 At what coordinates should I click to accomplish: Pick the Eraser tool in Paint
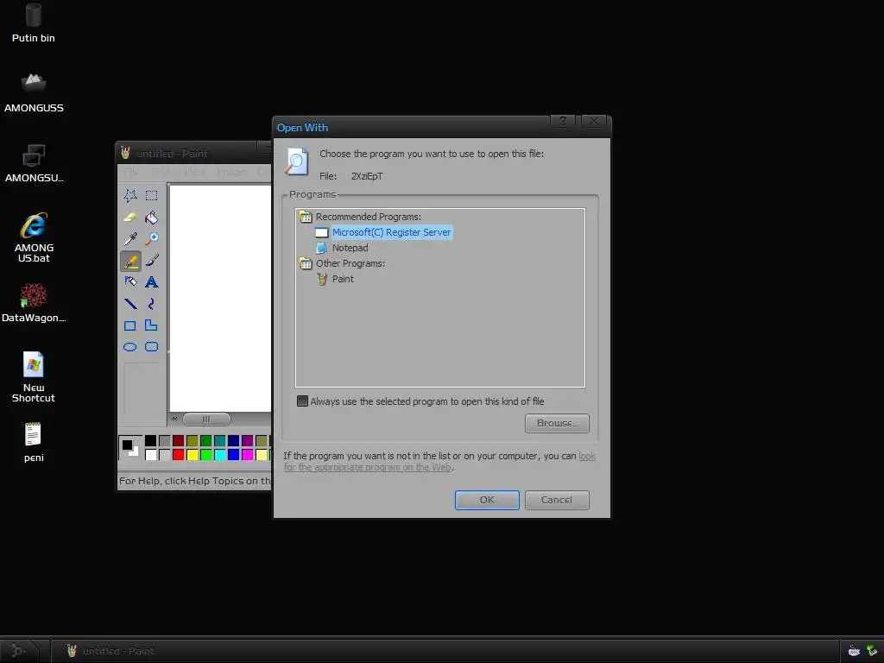tap(130, 217)
